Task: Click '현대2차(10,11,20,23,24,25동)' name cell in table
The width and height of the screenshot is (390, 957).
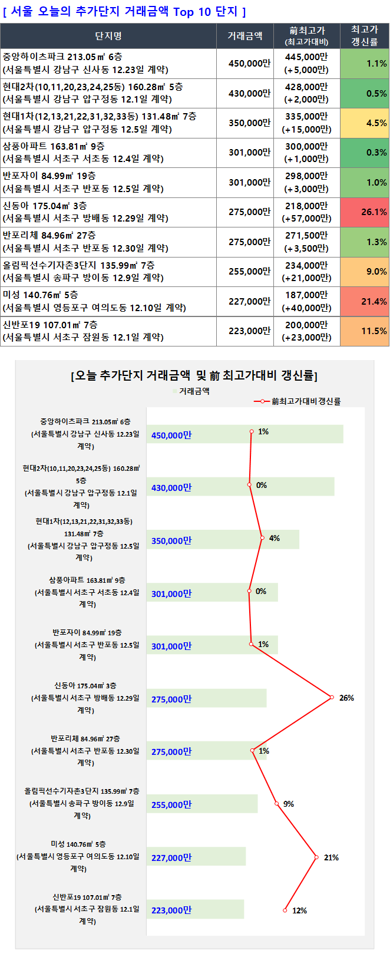Action: click(108, 93)
